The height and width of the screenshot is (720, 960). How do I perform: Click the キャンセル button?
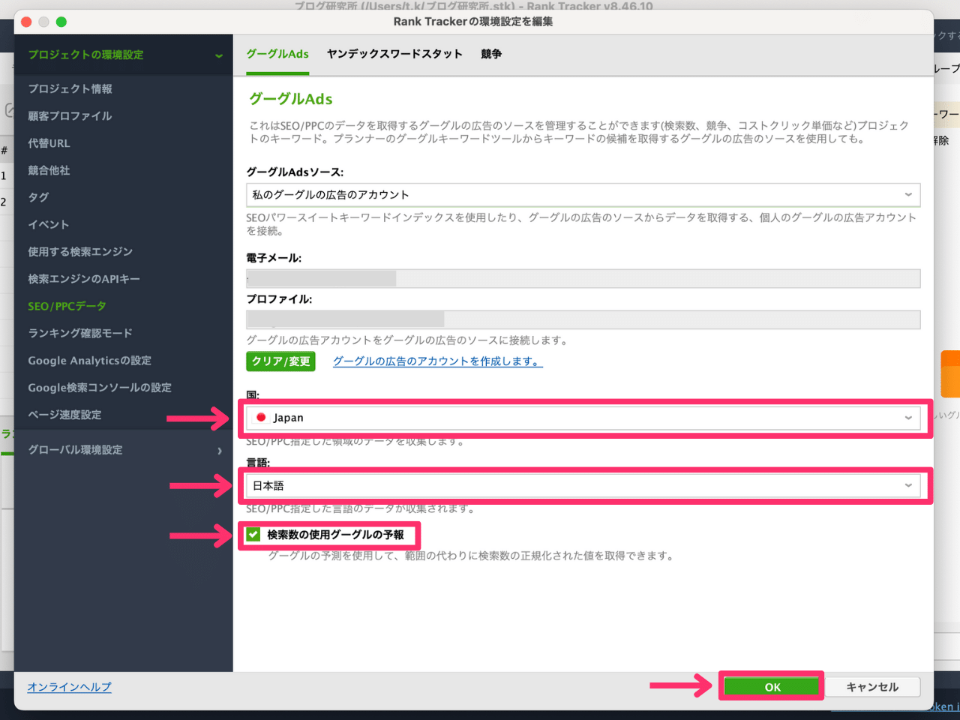[872, 687]
